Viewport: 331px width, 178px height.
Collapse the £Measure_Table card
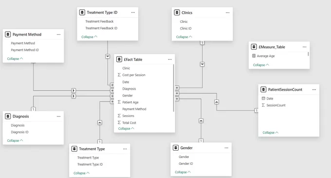tap(261, 65)
